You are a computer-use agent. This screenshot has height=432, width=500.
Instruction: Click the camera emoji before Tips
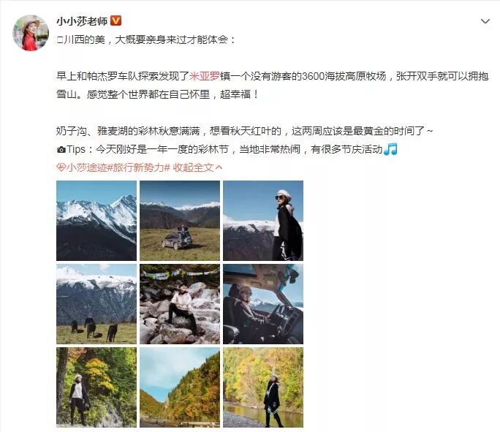[x=61, y=150]
